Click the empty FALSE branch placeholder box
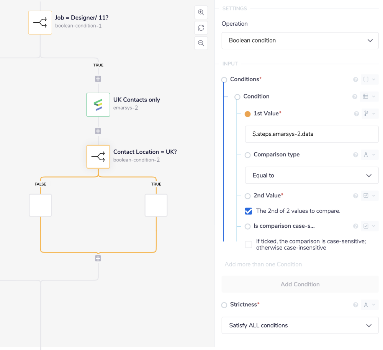This screenshot has height=350, width=383. [40, 205]
